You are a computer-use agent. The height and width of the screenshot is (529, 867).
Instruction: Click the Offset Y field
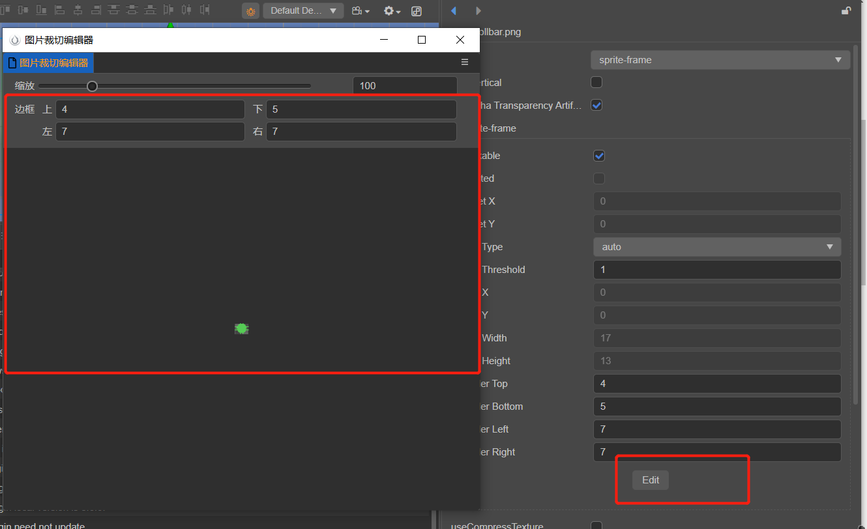tap(717, 224)
